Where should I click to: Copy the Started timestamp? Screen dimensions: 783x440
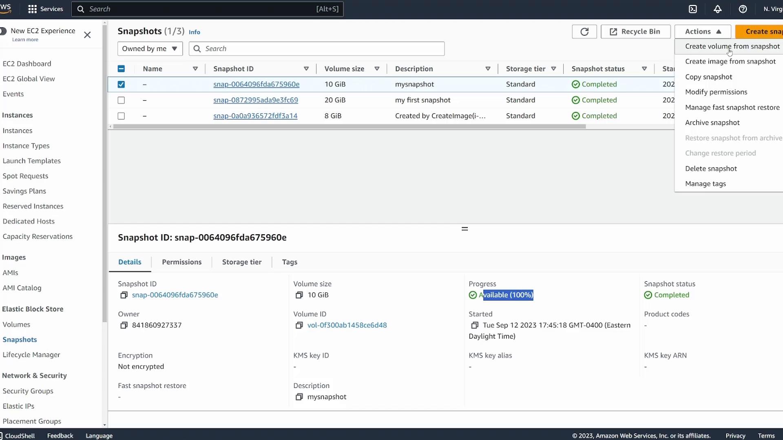point(475,325)
